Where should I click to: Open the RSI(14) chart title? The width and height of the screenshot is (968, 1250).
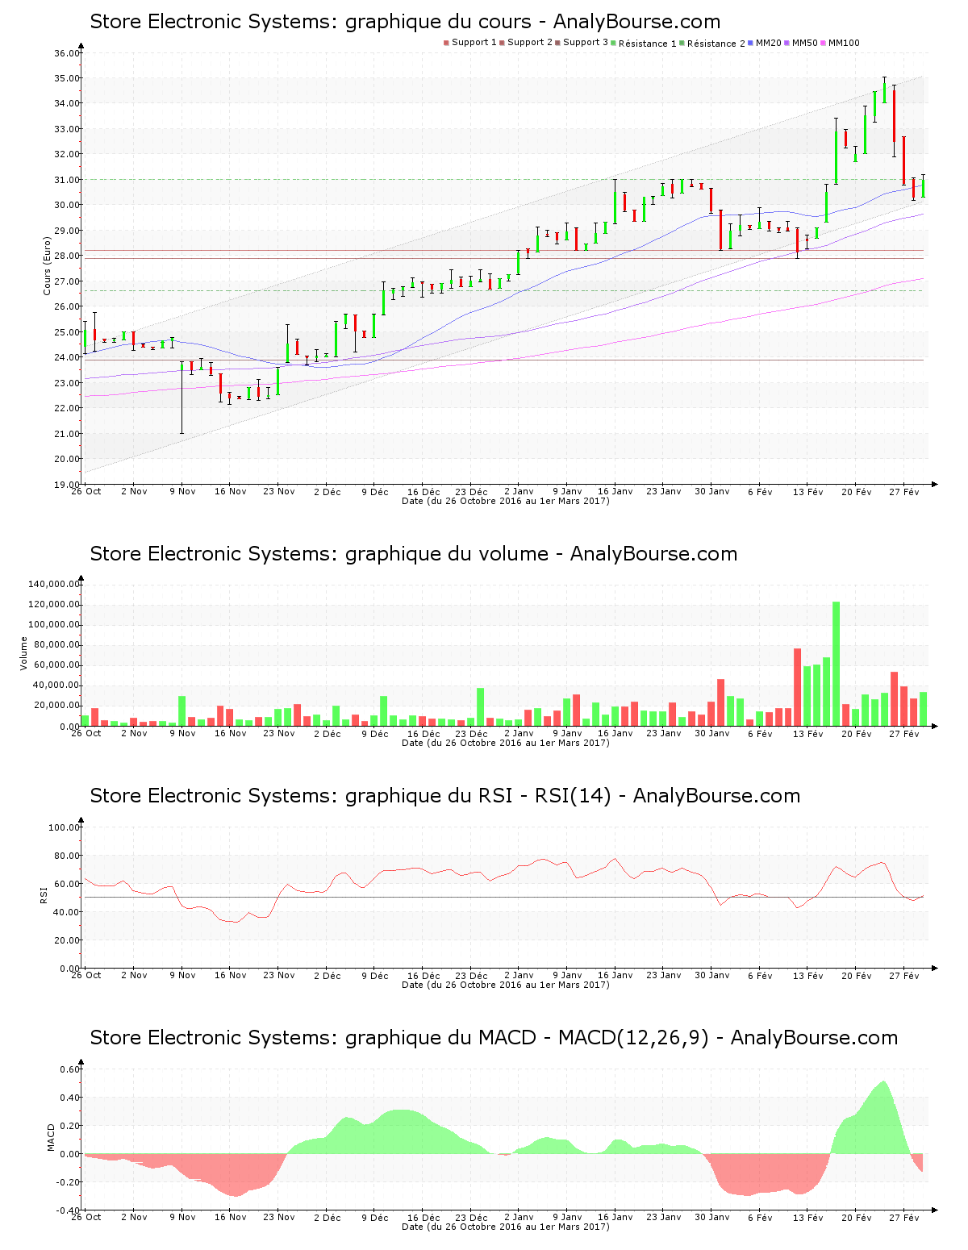[x=444, y=796]
